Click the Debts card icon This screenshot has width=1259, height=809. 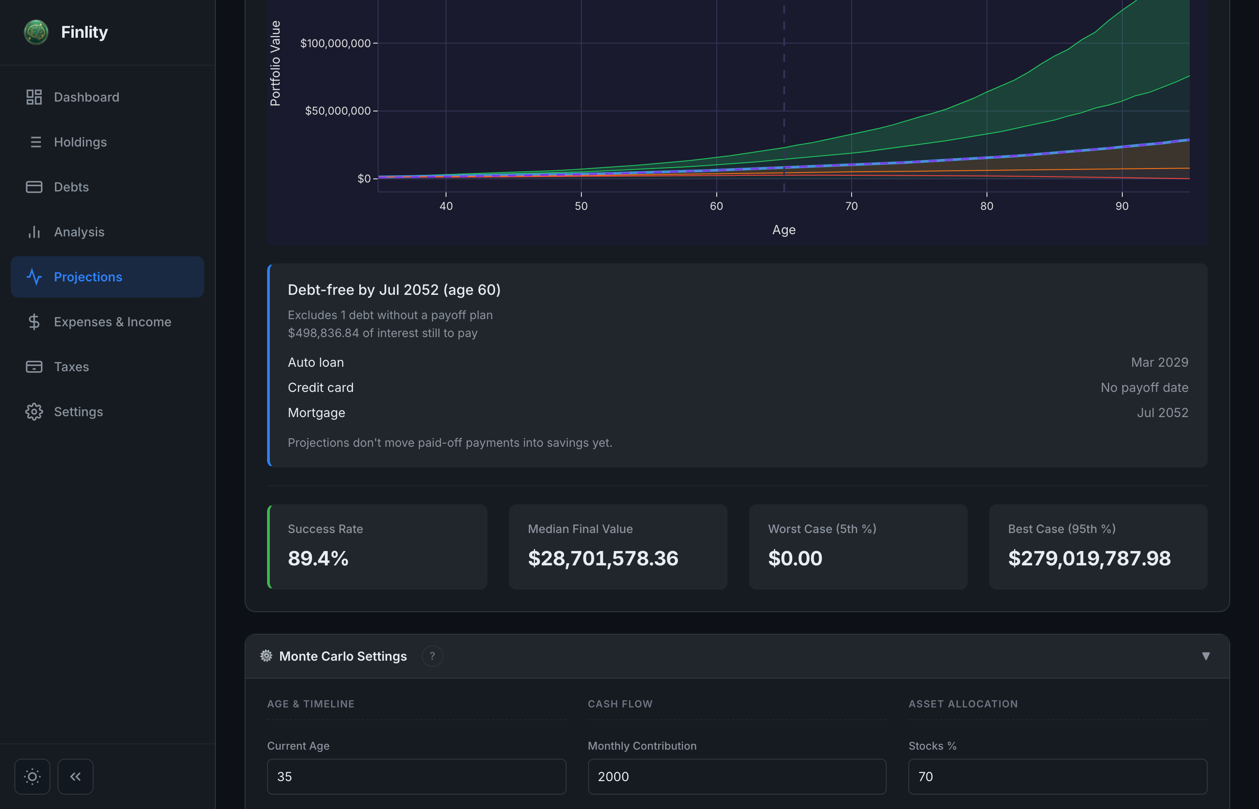click(34, 187)
